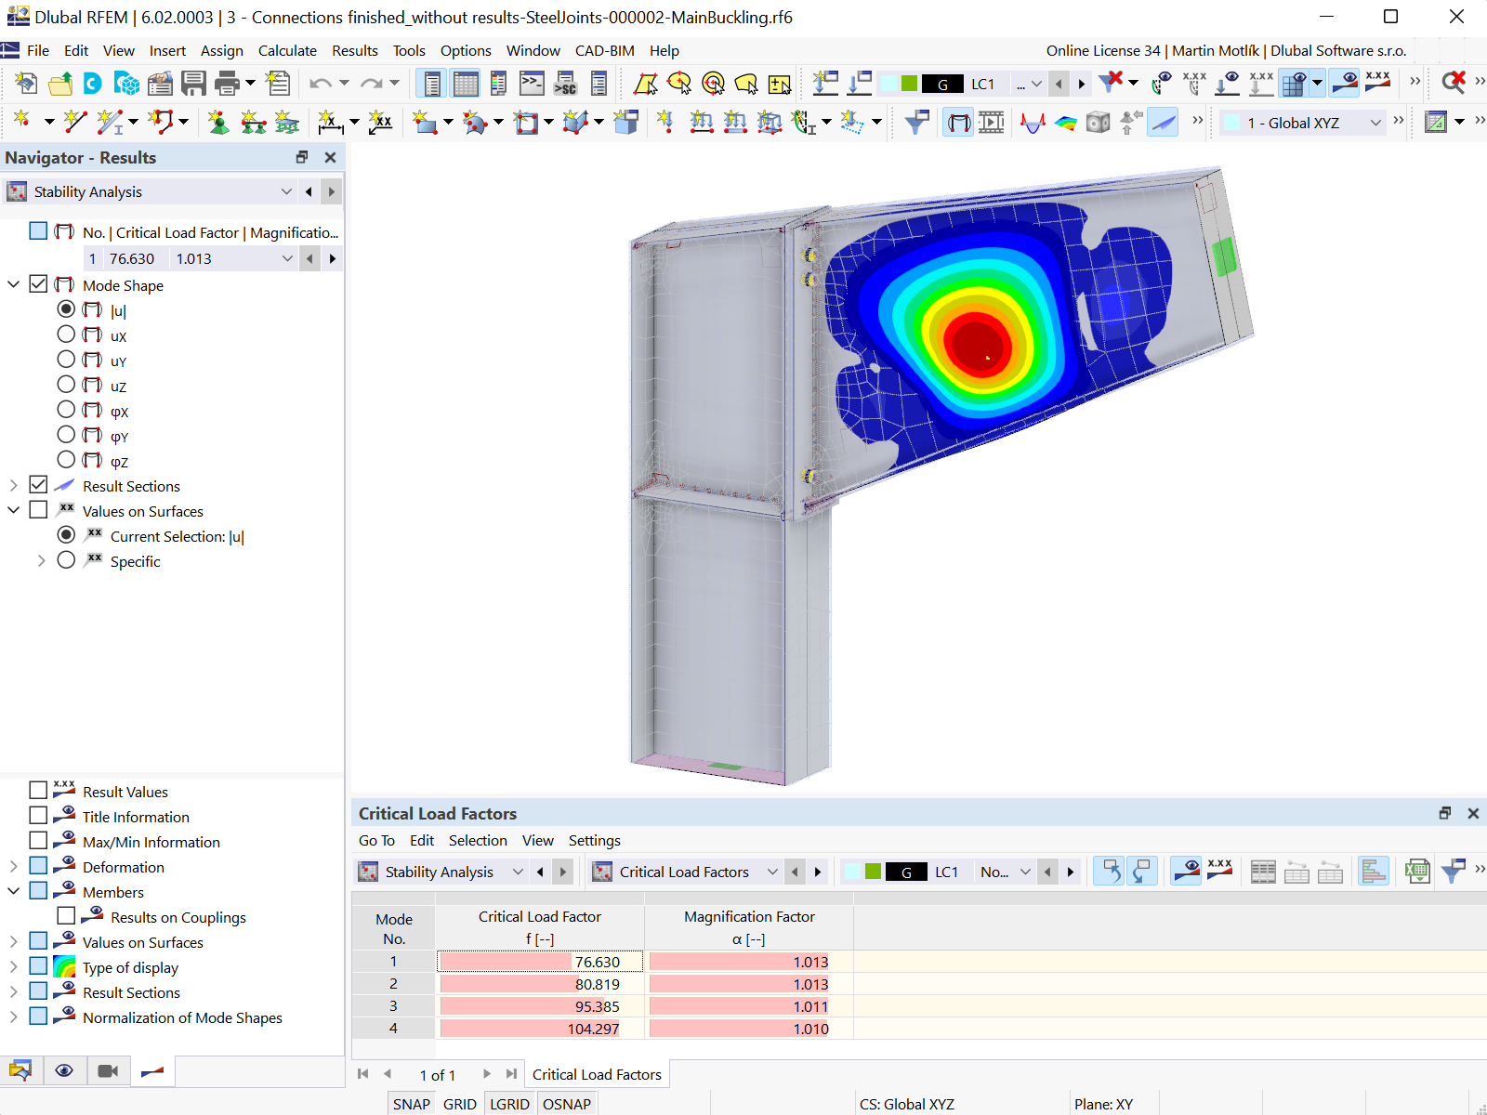
Task: Check the Max/Min Information checkbox
Action: point(38,841)
